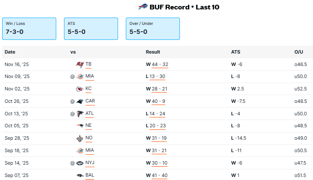Click the Atlanta Falcons team logo
This screenshot has height=180, width=313.
pos(79,114)
